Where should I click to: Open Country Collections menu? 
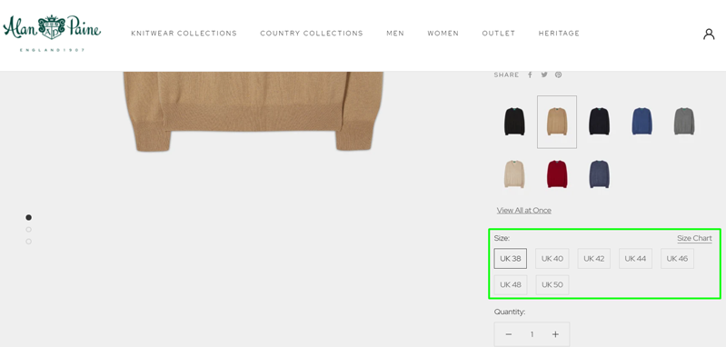[312, 34]
